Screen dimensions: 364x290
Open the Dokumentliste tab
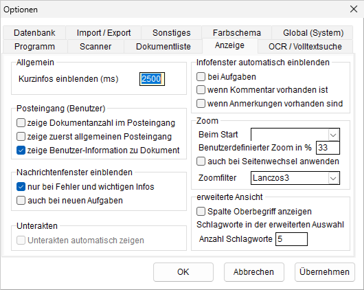163,47
